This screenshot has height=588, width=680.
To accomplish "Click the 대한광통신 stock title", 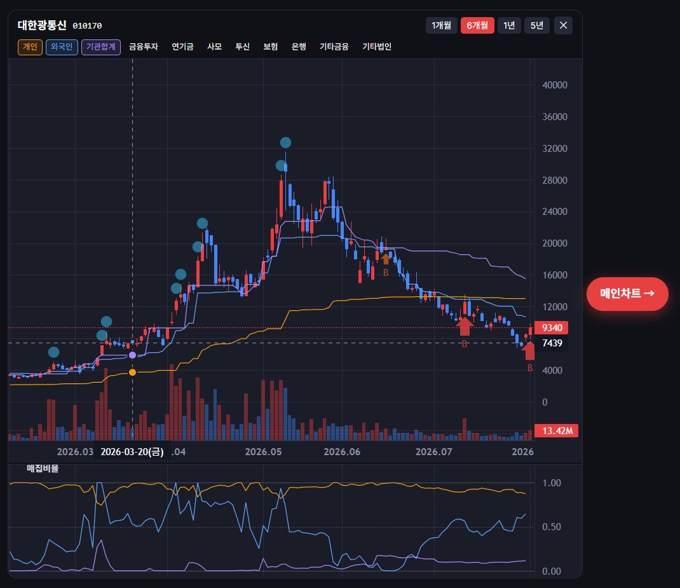I will (x=42, y=25).
